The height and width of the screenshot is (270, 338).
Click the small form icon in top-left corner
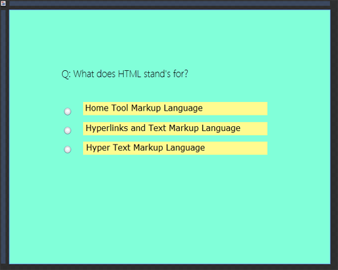pyautogui.click(x=3, y=3)
